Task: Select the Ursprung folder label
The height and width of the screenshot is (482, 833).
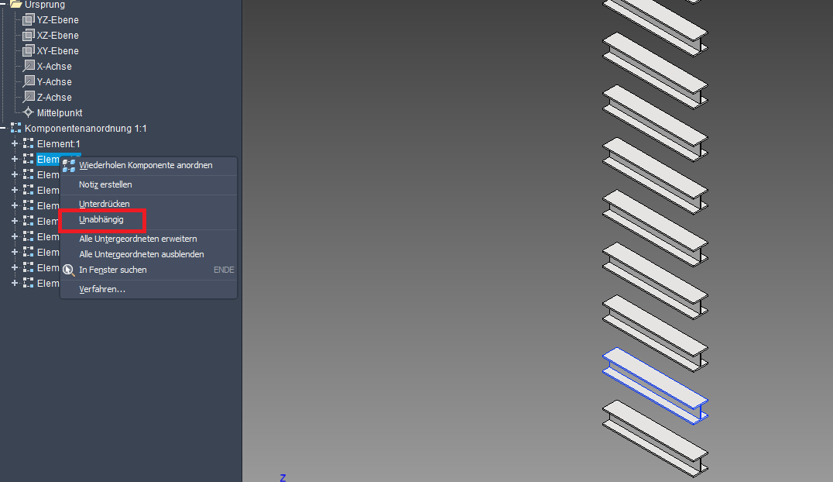Action: [x=45, y=4]
